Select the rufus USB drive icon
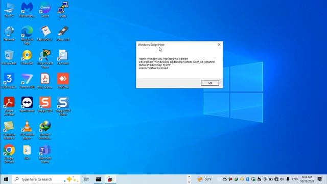Image resolution: width=327 pixels, height=184 pixels. tap(63, 34)
